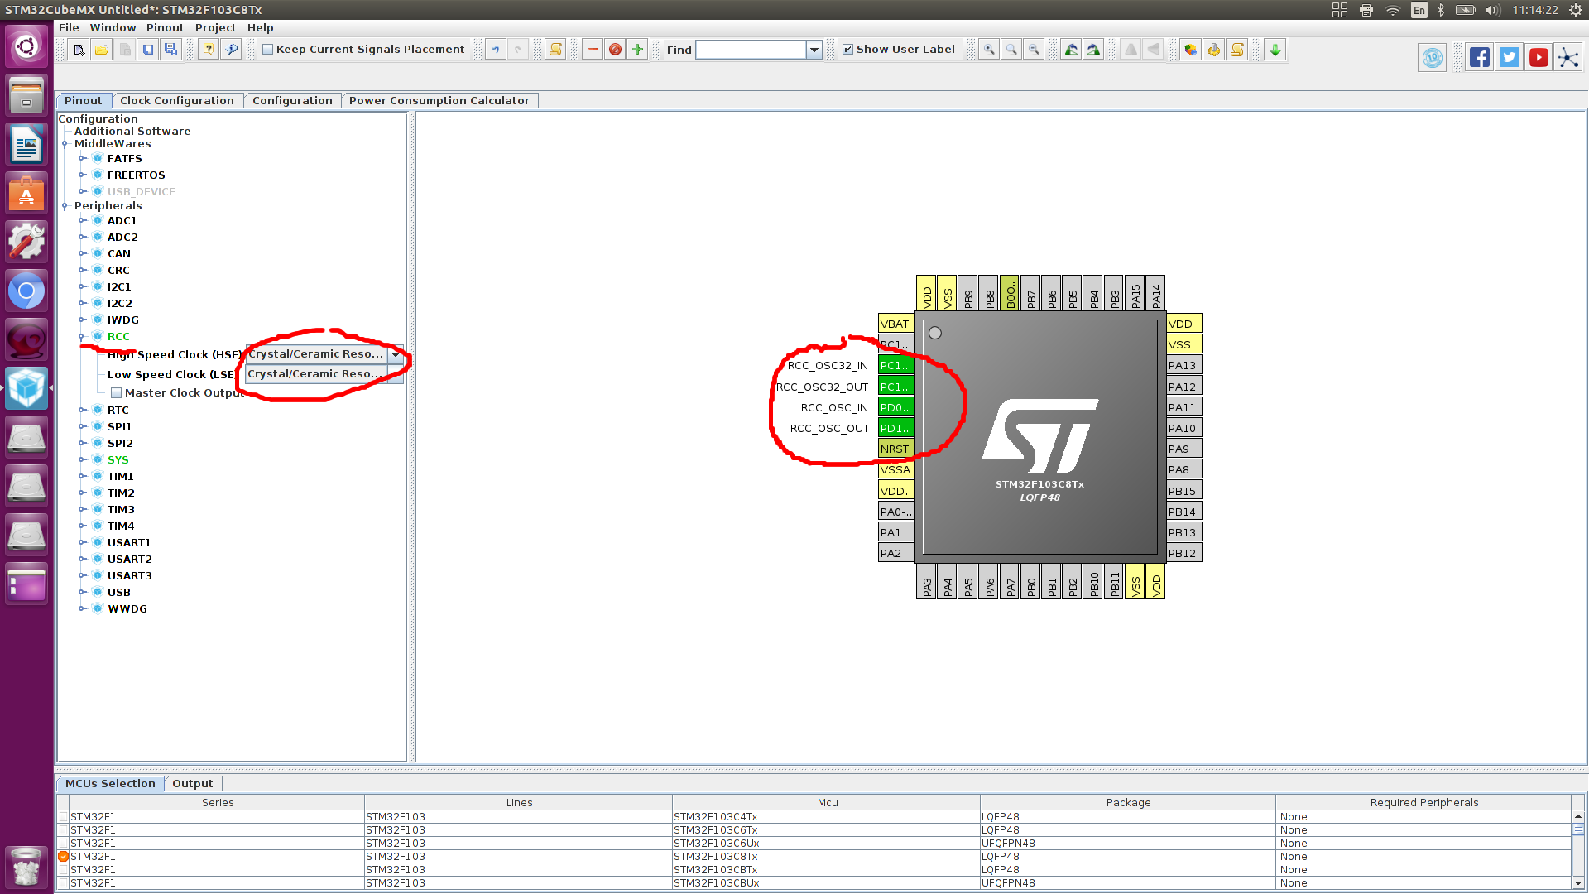Open ST Facebook page icon
This screenshot has height=894, width=1589.
1480,57
